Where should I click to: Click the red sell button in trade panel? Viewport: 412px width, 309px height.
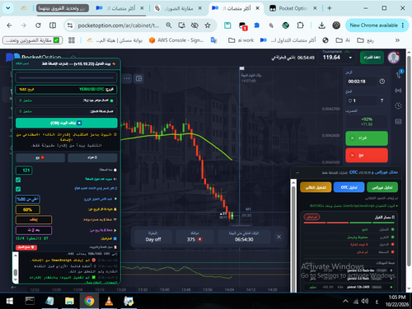[x=367, y=155]
